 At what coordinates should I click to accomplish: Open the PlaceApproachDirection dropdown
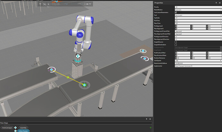(198, 39)
